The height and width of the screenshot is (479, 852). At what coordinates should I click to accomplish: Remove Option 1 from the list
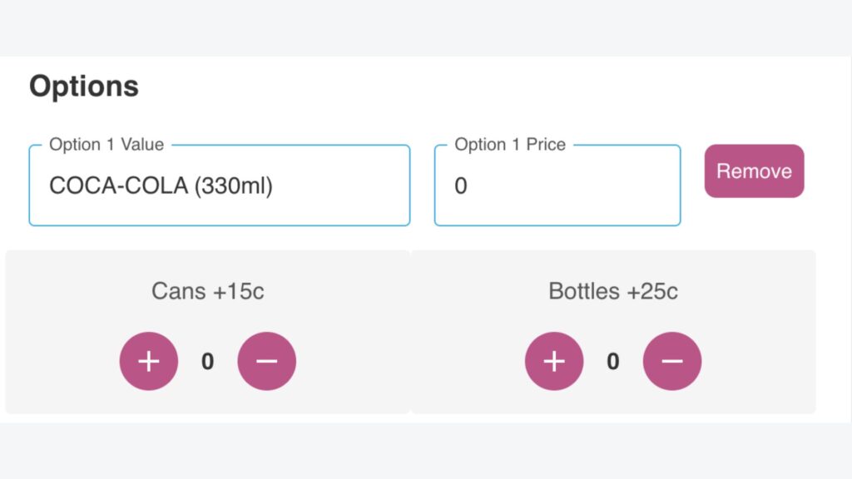click(x=754, y=171)
